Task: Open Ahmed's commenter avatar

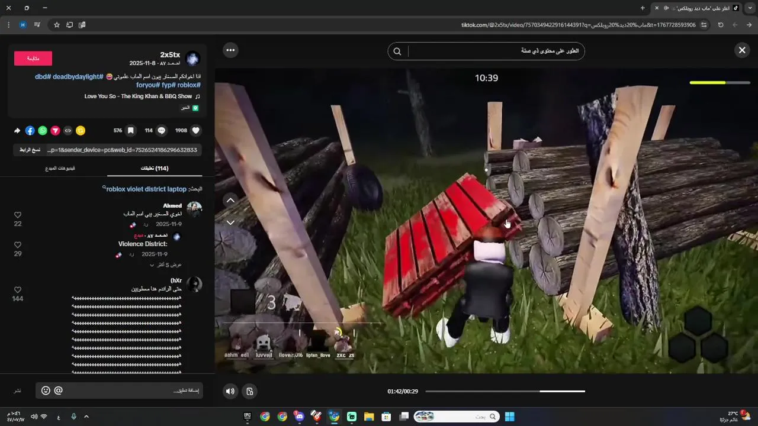Action: pyautogui.click(x=194, y=209)
